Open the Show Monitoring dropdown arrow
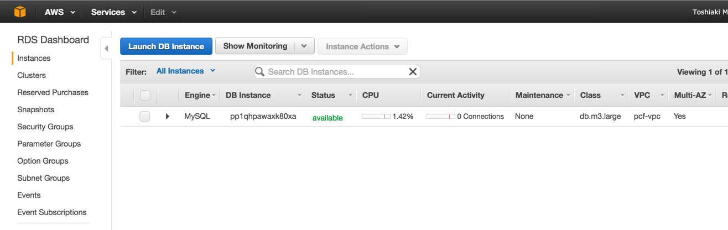Viewport: 728px width, 230px height. click(x=304, y=46)
